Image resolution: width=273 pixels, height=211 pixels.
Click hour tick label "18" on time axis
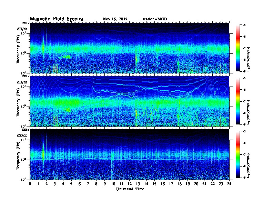[180, 184]
